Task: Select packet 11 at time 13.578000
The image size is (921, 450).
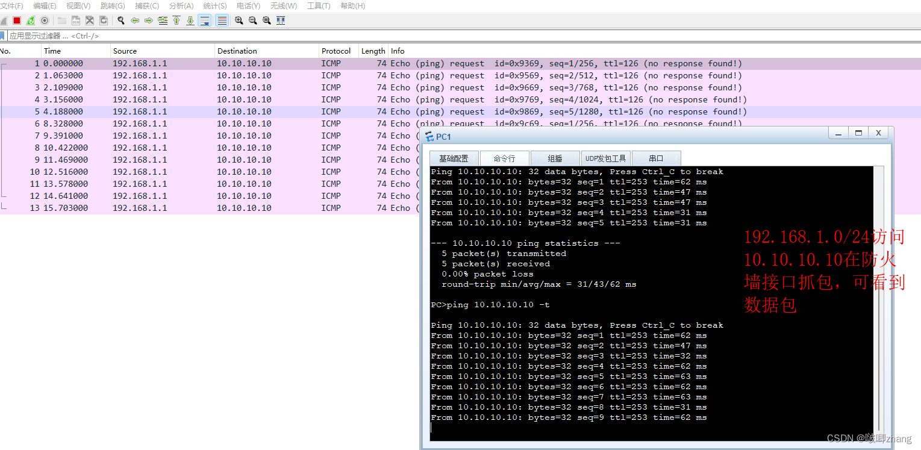Action: click(x=209, y=184)
